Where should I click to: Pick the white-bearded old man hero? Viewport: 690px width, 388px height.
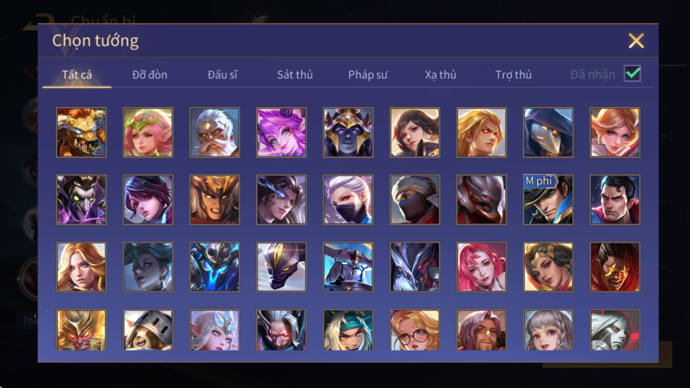[x=215, y=132]
